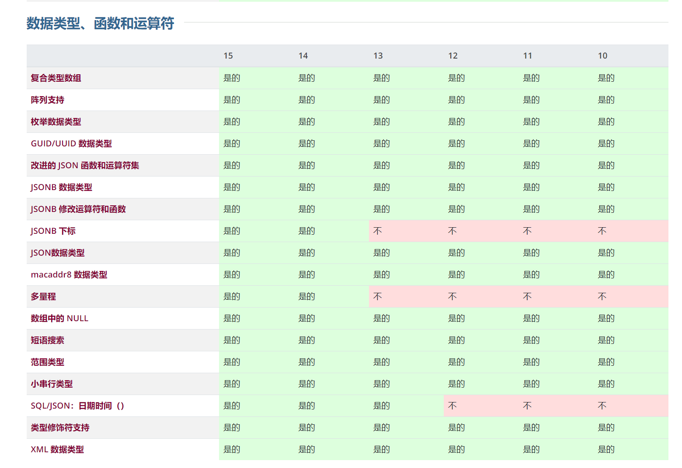Click the 是的 cell for 数组中的 NULL version 12
682x468 pixels.
(481, 319)
